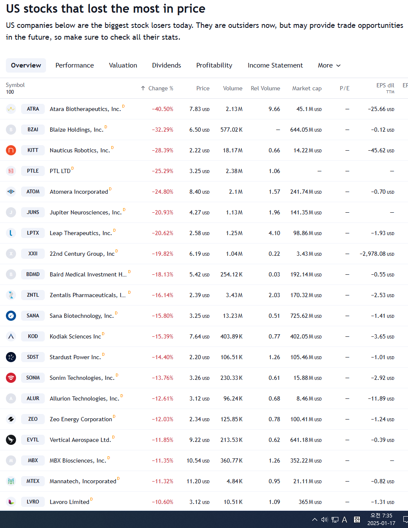Sort by the P/E column header
The height and width of the screenshot is (528, 408).
click(x=345, y=88)
